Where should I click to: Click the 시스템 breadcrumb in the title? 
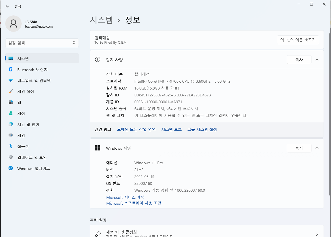click(x=101, y=20)
